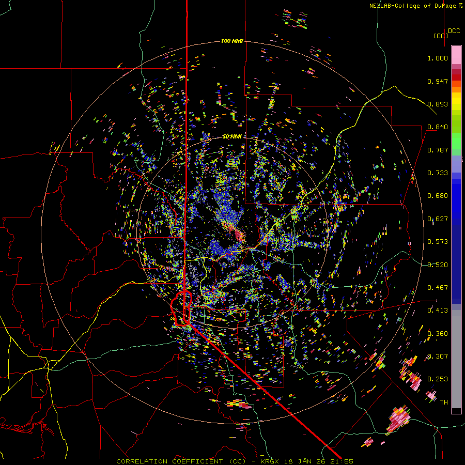Click the pink top segment of the color bar

(456, 55)
